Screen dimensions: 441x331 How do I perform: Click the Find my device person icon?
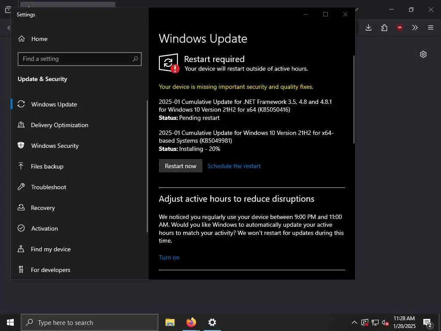21,249
